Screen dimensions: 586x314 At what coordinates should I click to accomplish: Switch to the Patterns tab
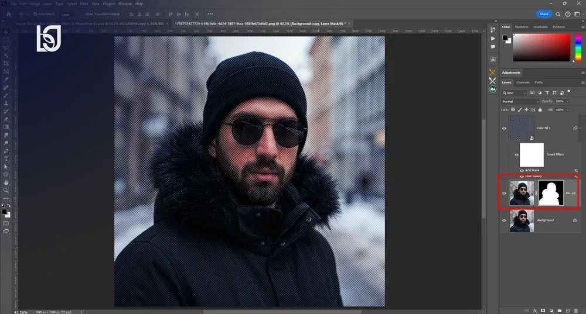click(x=558, y=27)
